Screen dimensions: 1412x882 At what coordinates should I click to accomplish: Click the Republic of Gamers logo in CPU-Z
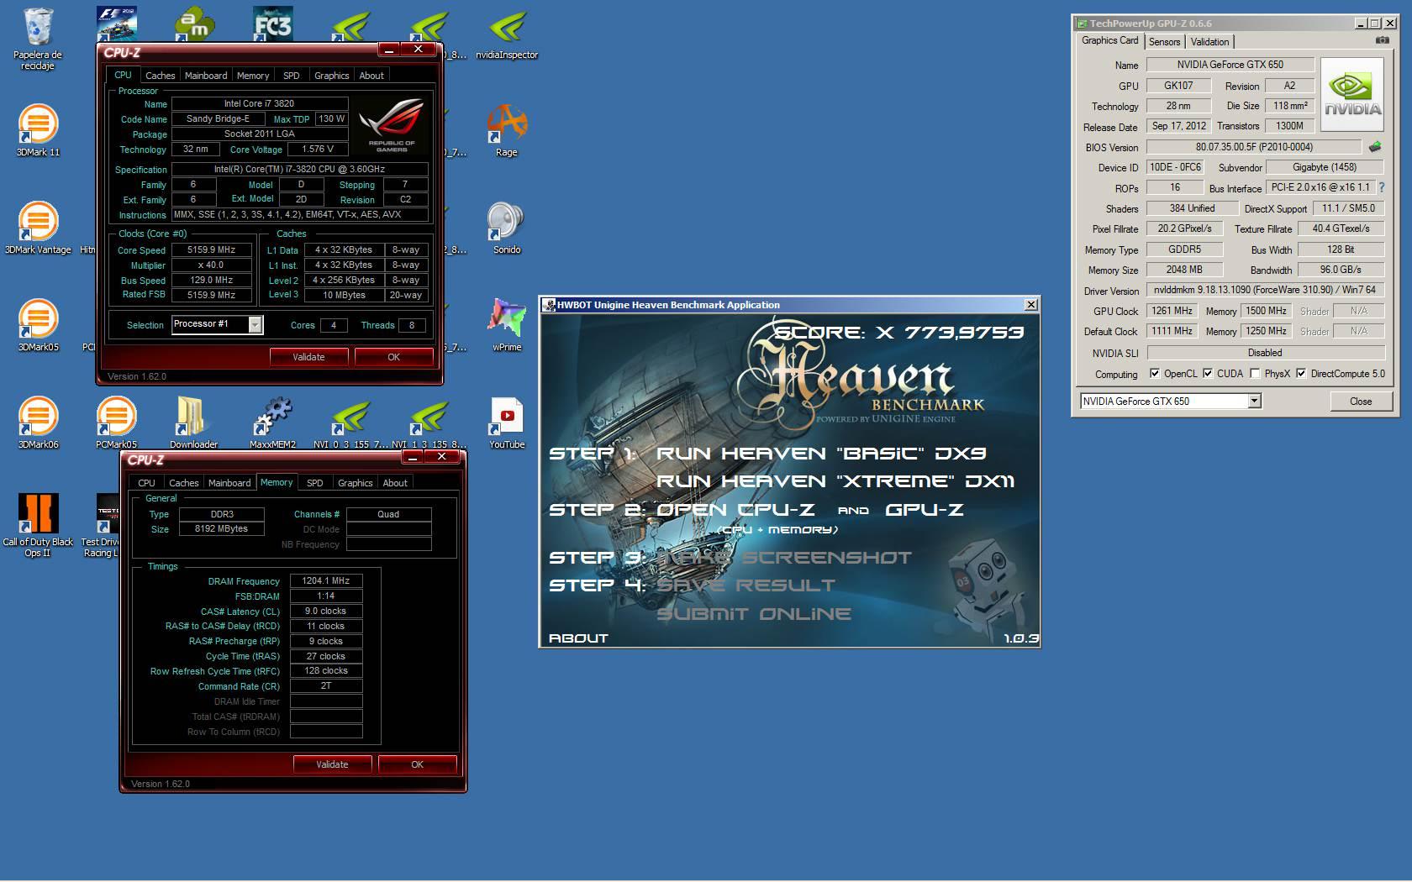pyautogui.click(x=392, y=124)
